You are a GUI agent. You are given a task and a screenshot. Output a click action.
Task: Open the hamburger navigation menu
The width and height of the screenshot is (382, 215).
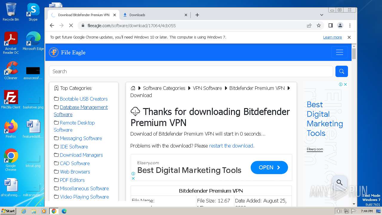[340, 52]
